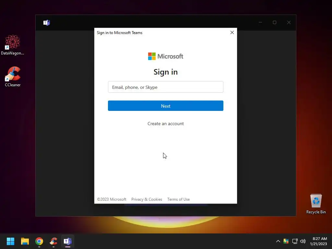Open CCleaner from the taskbar

tap(53, 241)
